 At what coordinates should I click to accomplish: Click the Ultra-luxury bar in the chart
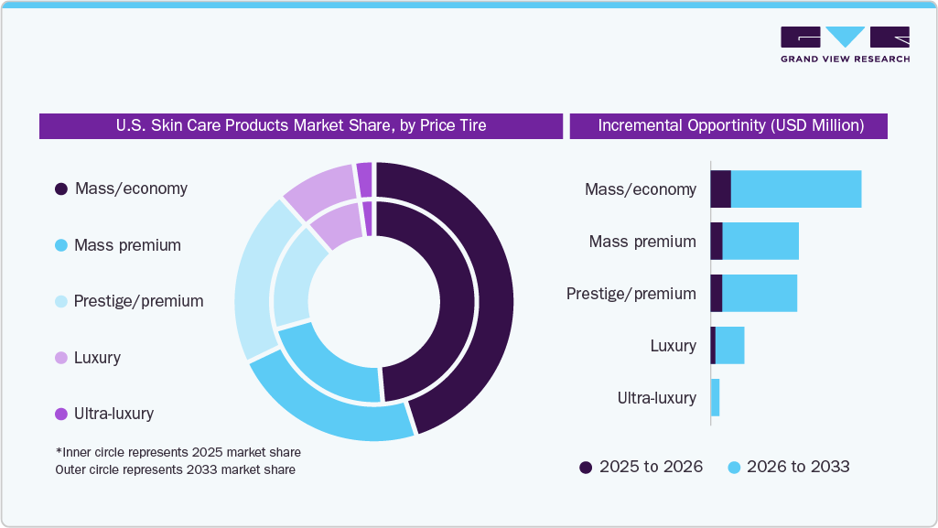pos(716,398)
